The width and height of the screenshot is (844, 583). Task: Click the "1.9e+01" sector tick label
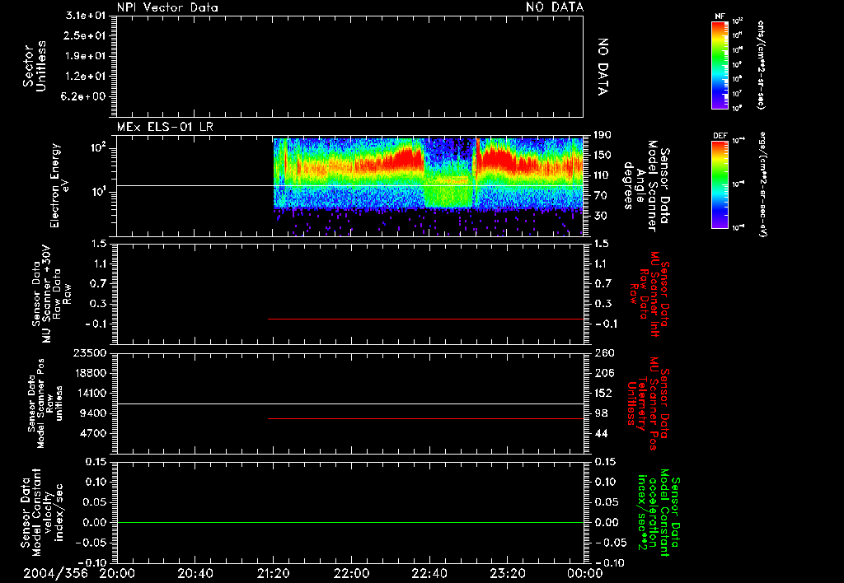point(86,56)
